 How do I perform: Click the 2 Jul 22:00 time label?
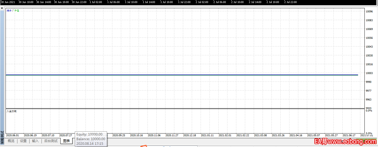[291, 2]
